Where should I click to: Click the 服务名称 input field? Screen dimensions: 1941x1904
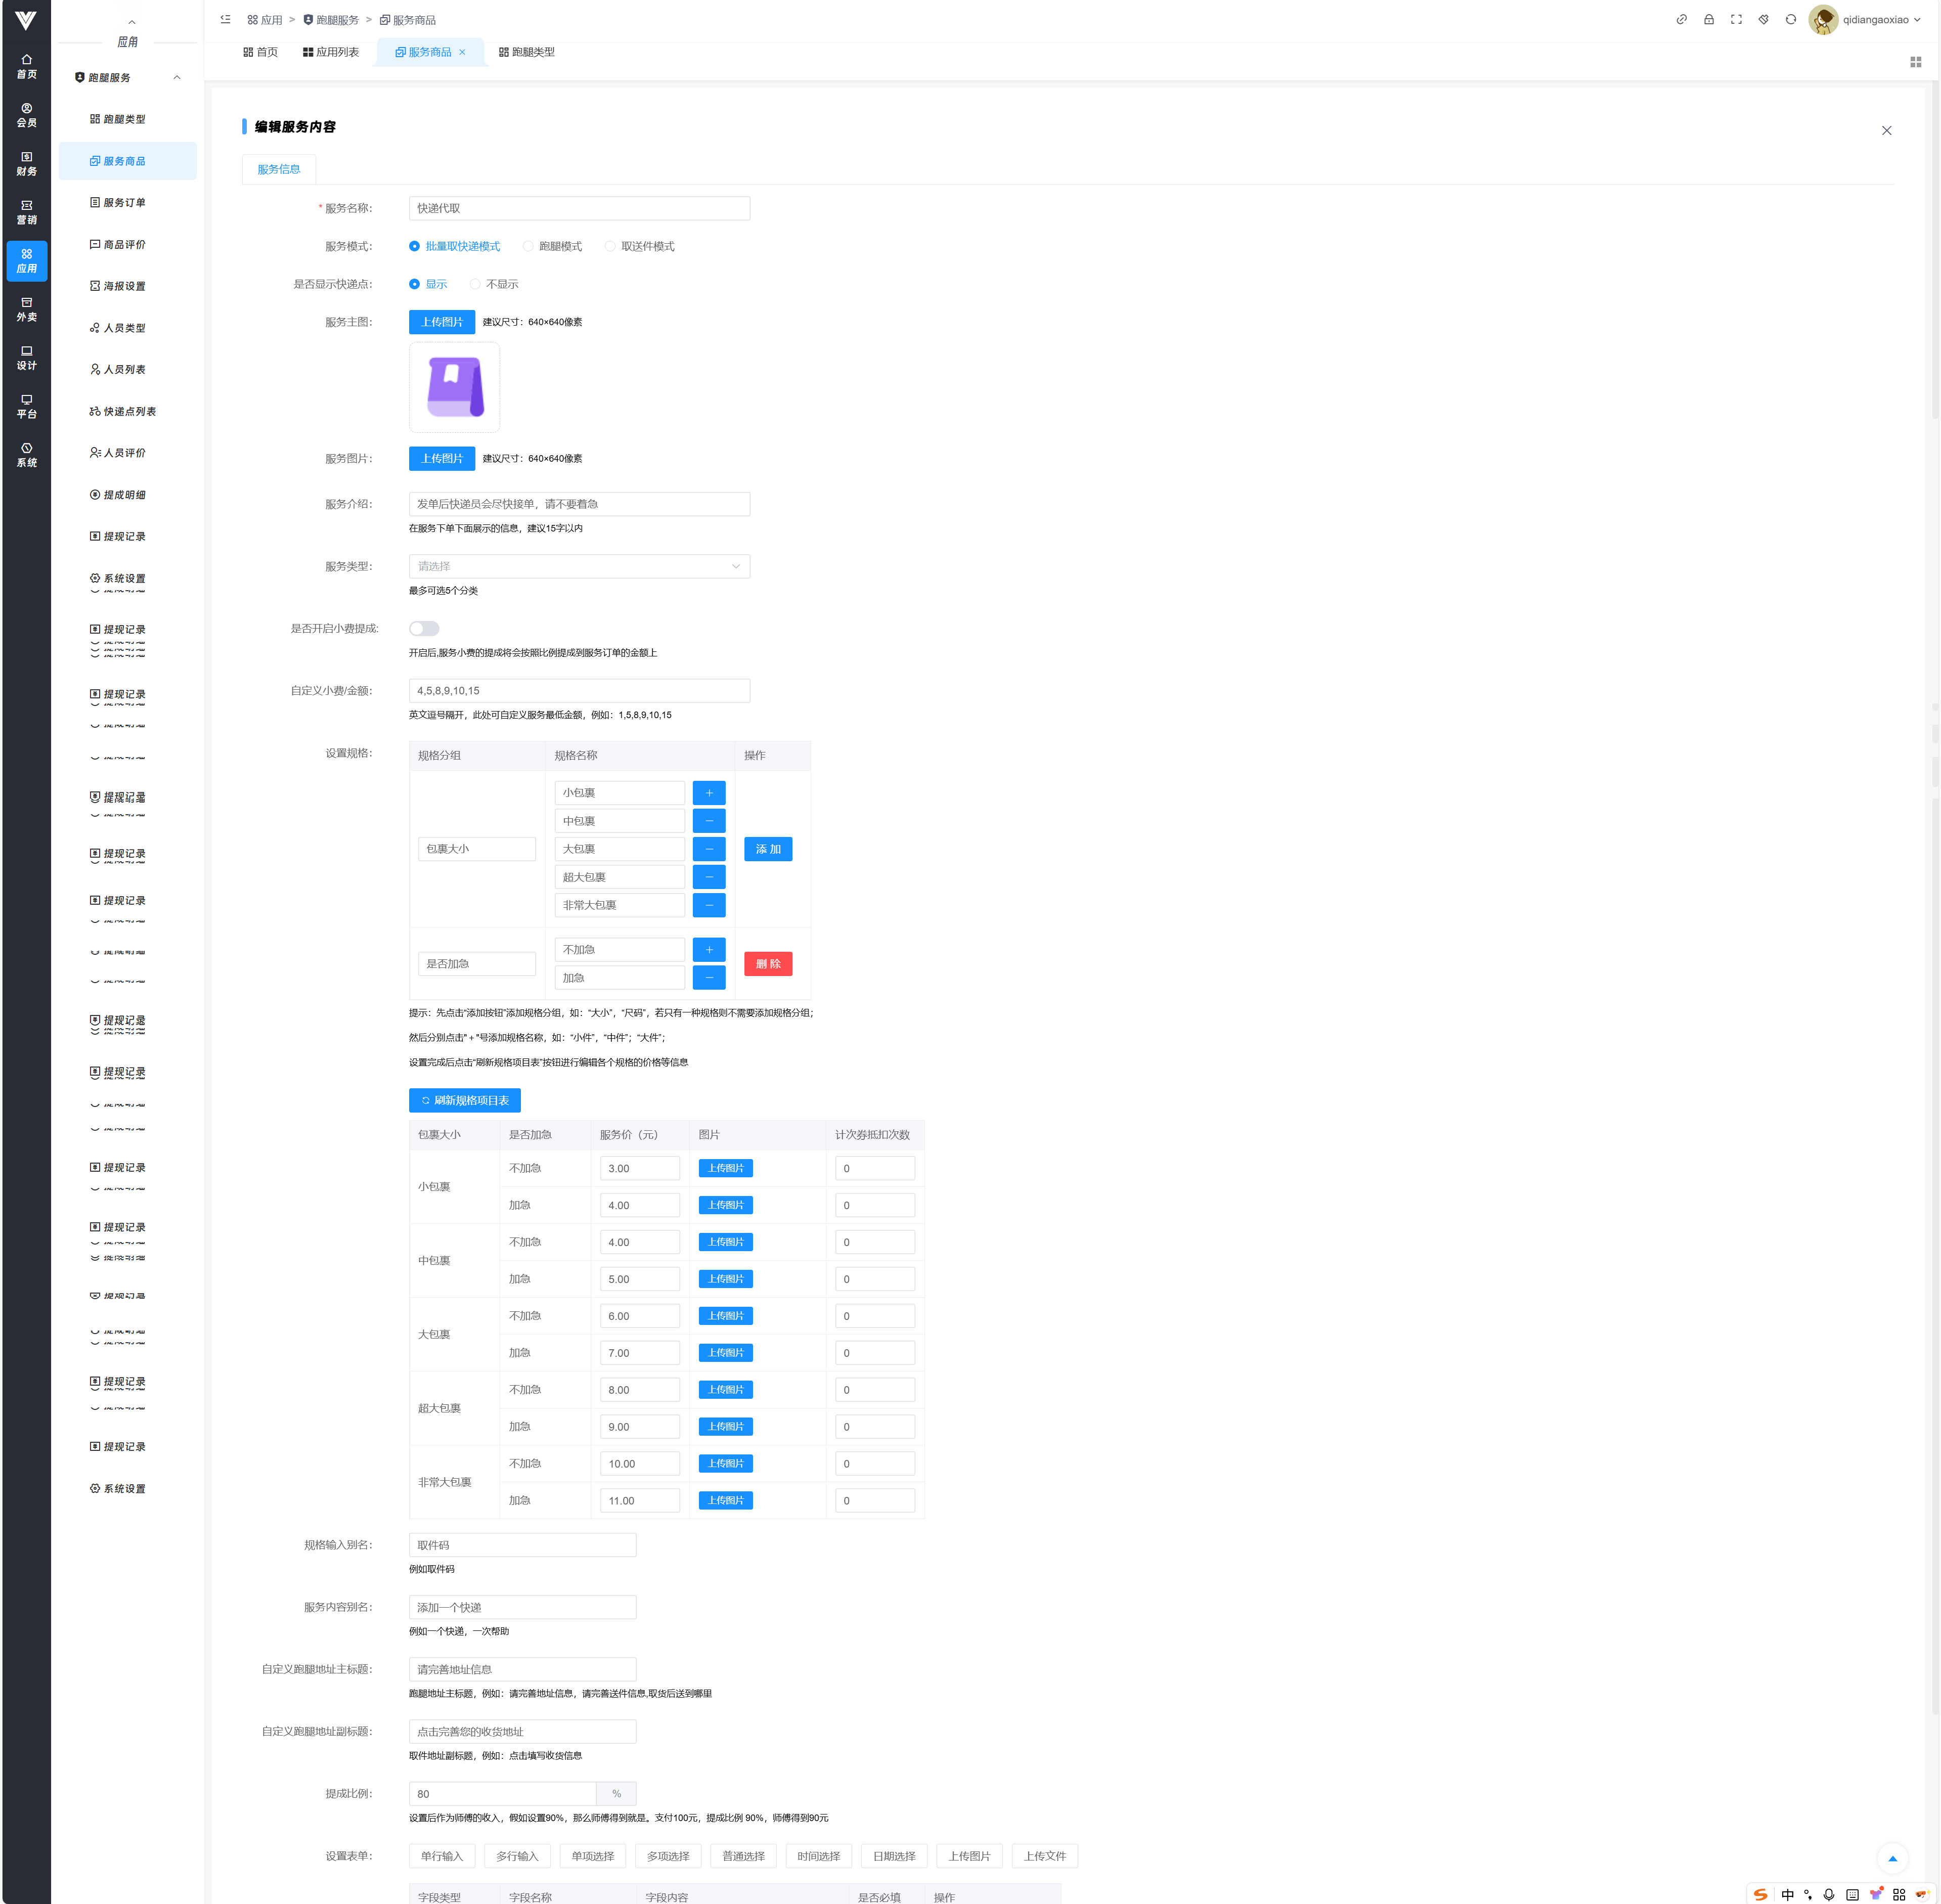click(579, 209)
